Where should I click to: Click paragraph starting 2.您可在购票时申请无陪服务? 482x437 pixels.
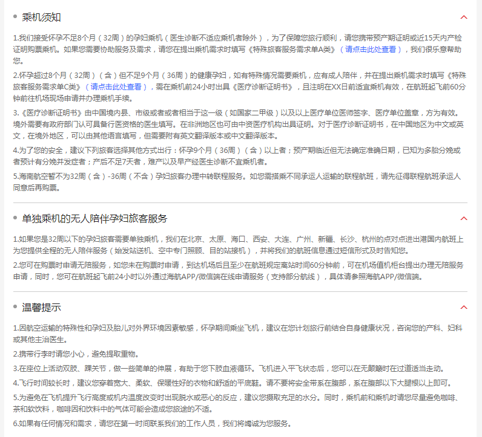coord(238,271)
